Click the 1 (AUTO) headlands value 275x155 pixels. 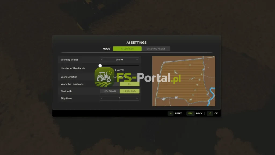pos(120,70)
